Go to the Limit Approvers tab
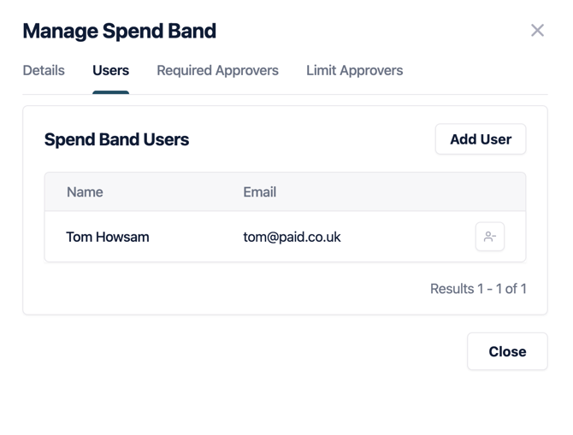This screenshot has height=435, width=573. click(x=354, y=71)
